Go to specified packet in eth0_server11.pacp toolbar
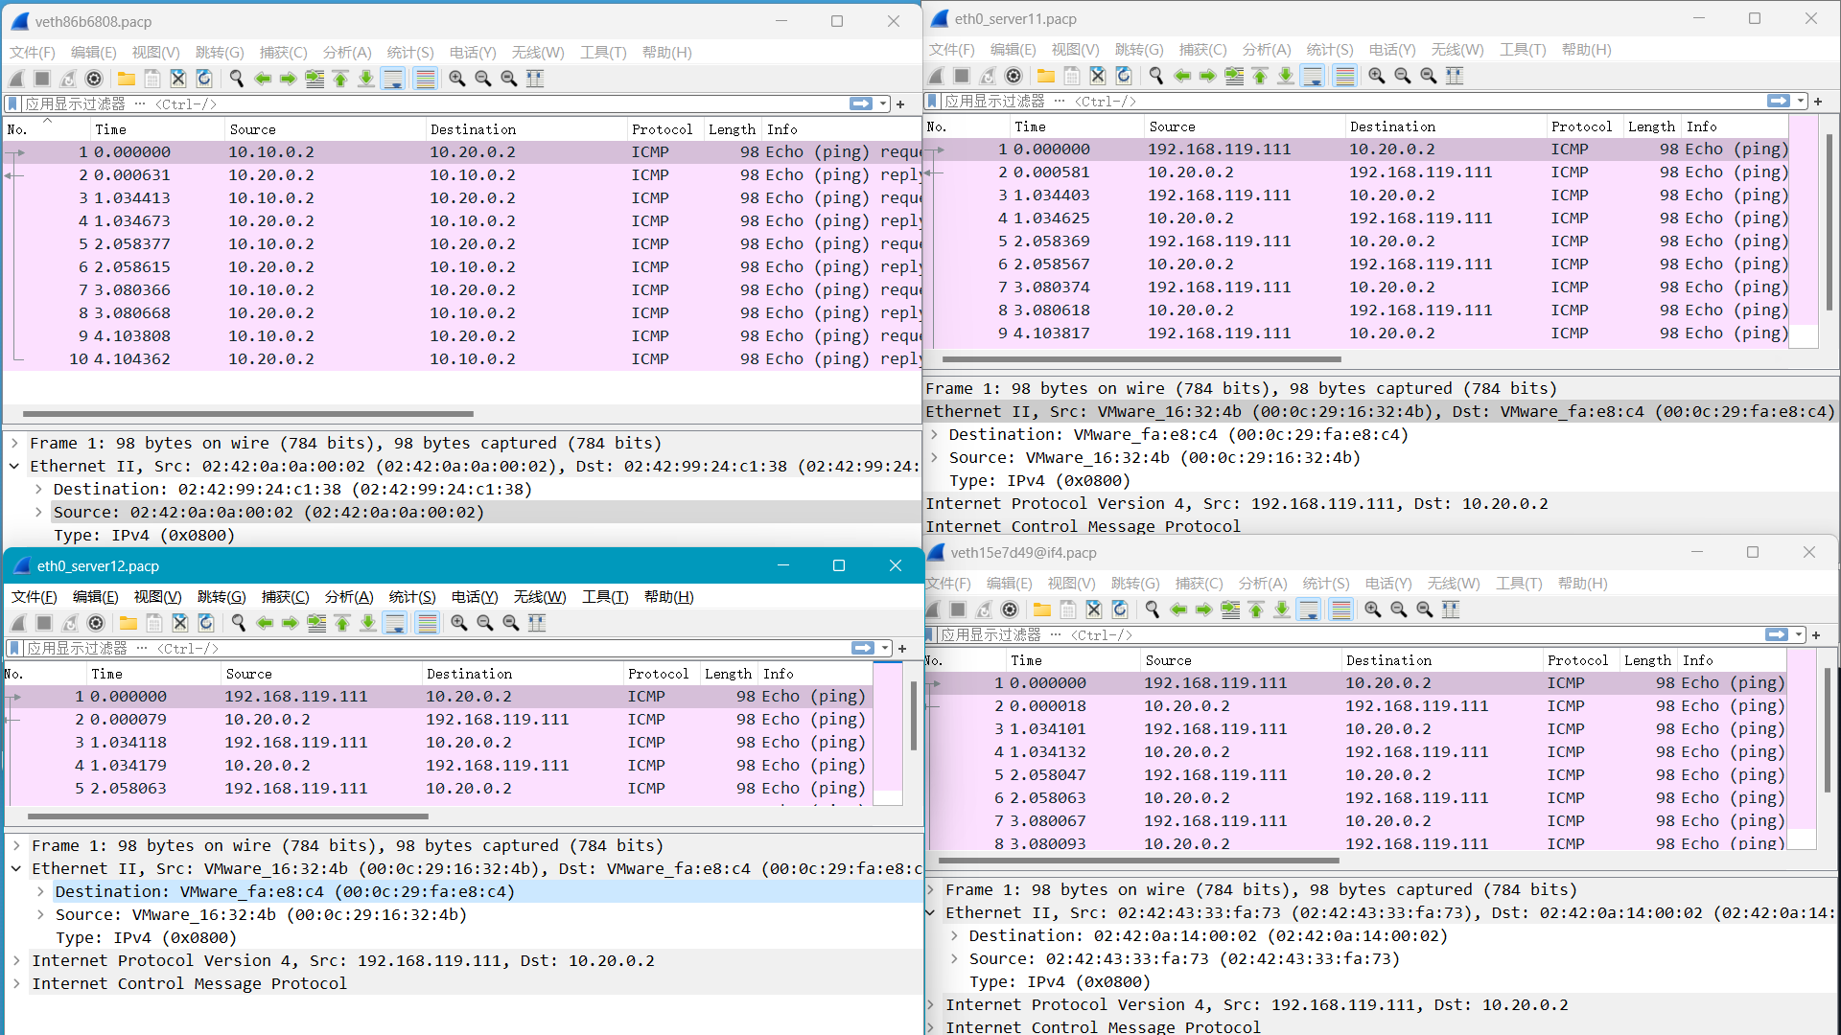Viewport: 1841px width, 1035px height. click(x=1234, y=76)
